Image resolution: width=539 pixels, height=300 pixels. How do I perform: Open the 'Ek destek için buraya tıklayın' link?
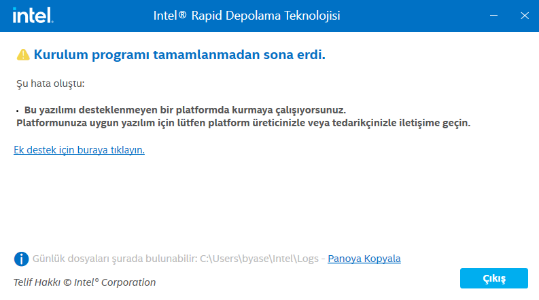point(79,150)
